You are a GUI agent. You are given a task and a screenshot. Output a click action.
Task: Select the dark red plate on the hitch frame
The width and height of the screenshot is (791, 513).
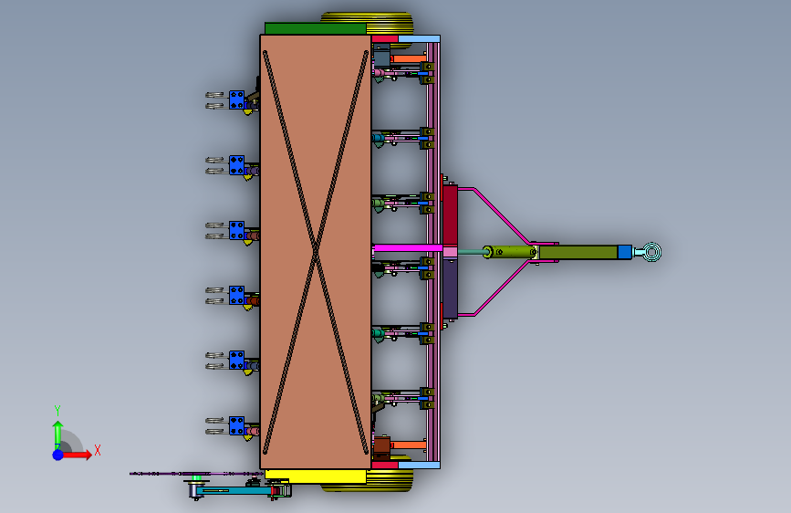(x=450, y=215)
